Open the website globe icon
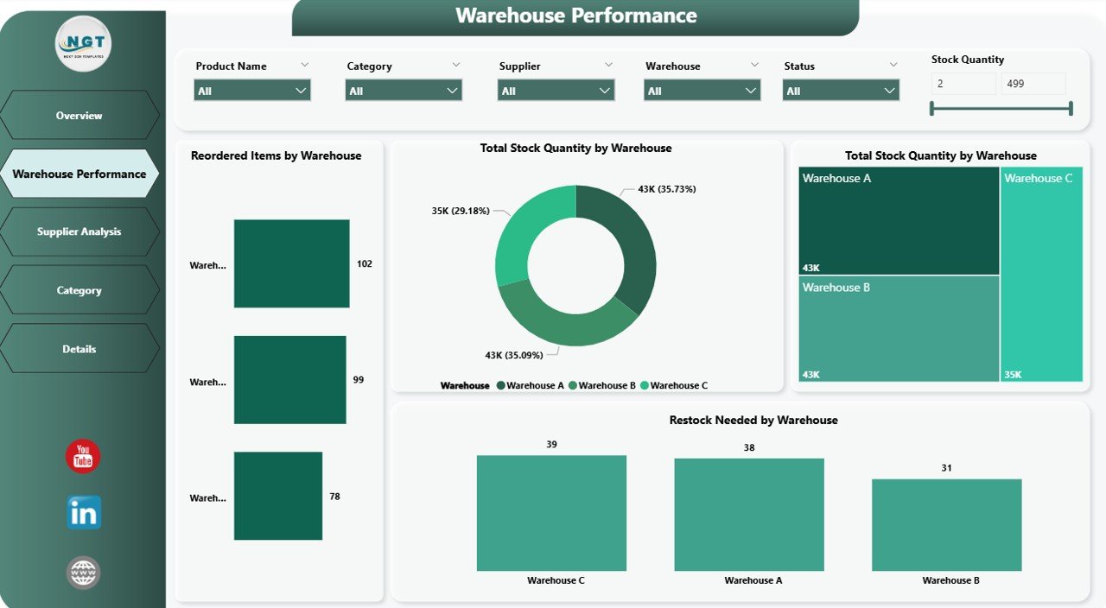The width and height of the screenshot is (1106, 608). [84, 573]
